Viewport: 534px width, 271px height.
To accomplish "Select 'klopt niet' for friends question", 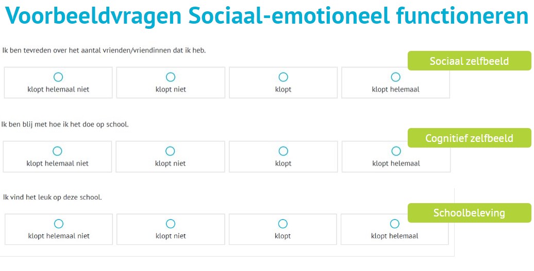I will coord(171,77).
